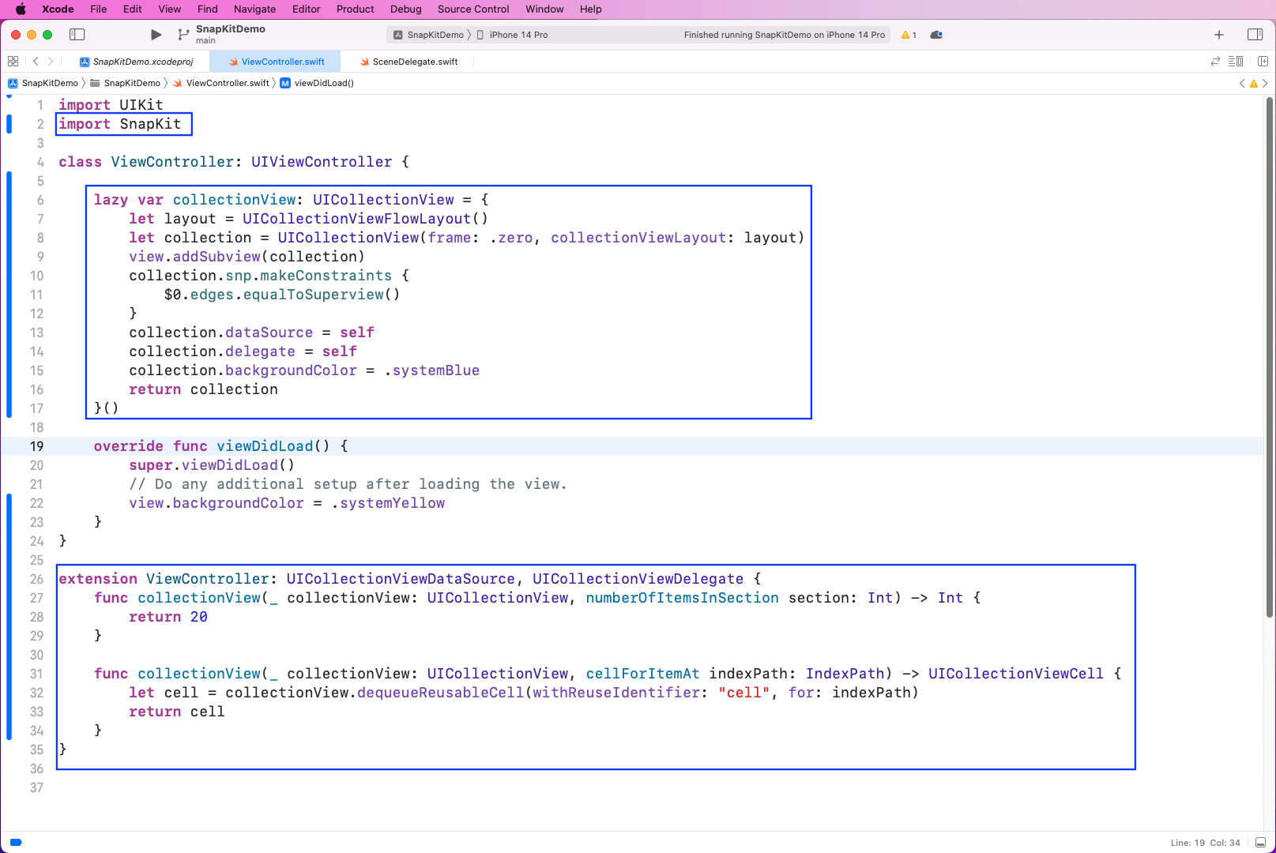
Task: Open the Window menu
Action: point(544,9)
